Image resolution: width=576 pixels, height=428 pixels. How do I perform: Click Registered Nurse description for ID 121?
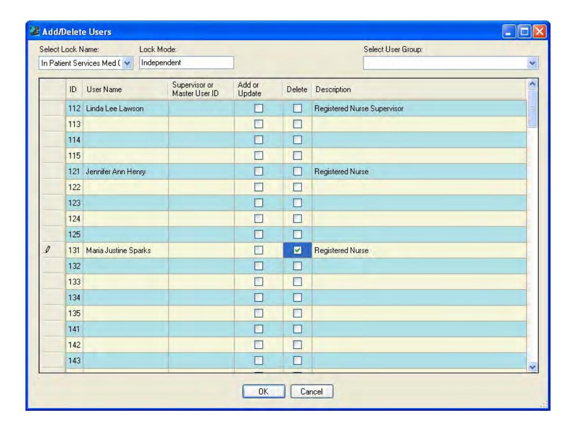coord(341,172)
